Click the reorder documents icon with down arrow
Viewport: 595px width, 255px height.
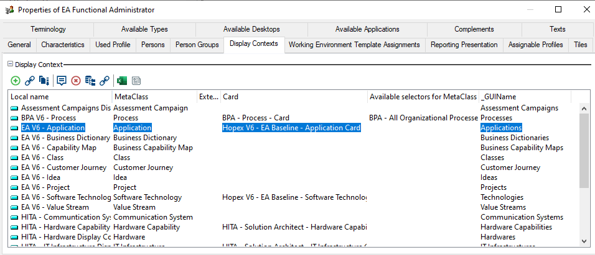click(x=44, y=81)
